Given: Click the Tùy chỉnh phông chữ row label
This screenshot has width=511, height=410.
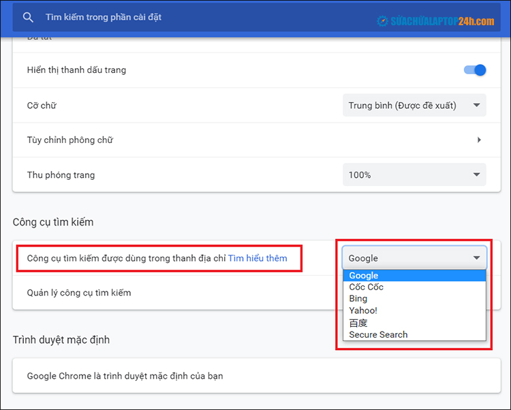Looking at the screenshot, I should tap(70, 140).
